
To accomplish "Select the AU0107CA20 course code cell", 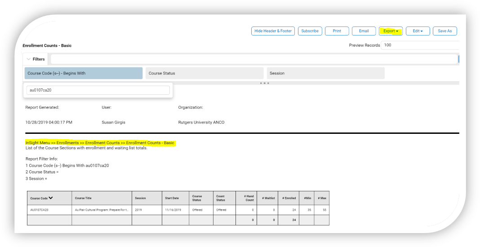I will click(39, 210).
